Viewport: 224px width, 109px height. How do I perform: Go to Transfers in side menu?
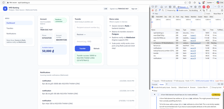tap(19, 28)
